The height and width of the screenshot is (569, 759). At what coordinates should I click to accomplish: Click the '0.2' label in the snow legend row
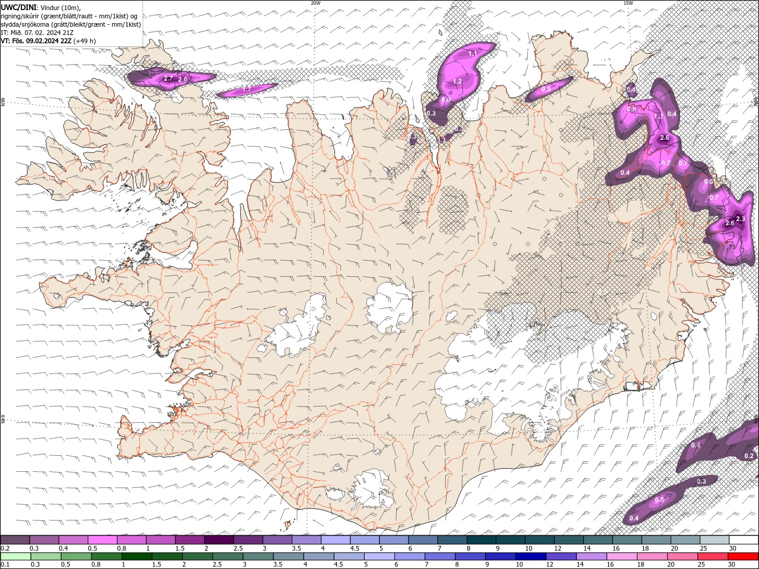[x=5, y=548]
